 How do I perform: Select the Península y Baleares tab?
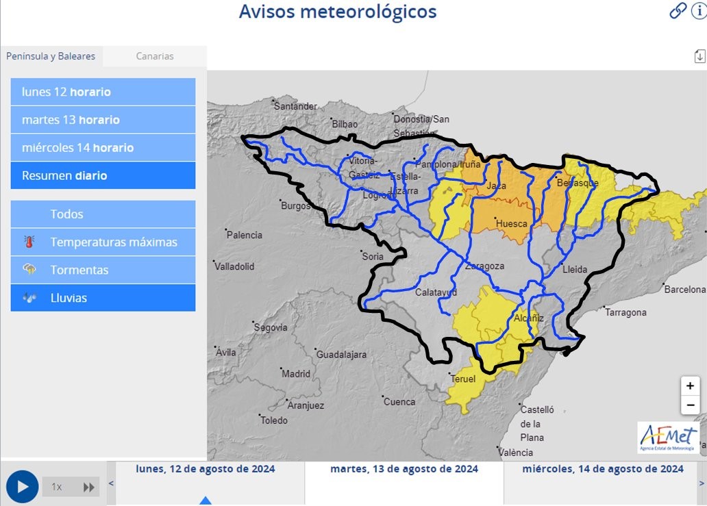pos(51,56)
